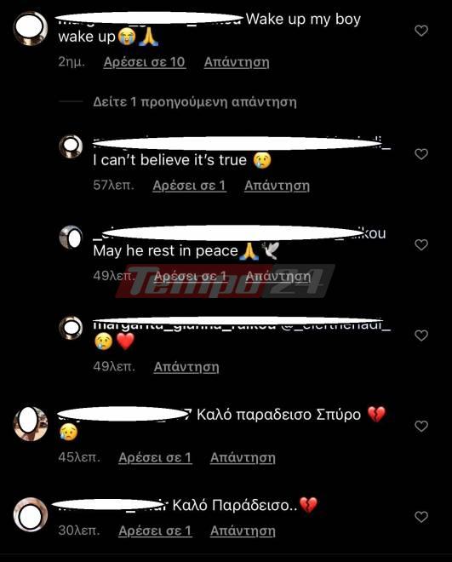Image resolution: width=452 pixels, height=562 pixels.
Task: Tap heart on "May he rest in peace"
Action: point(421,244)
